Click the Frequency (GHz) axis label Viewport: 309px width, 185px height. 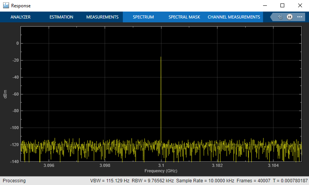(161, 171)
